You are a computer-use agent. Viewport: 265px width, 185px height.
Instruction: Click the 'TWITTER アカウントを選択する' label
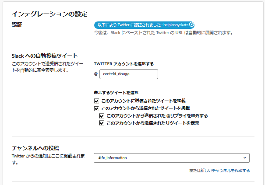[124, 64]
